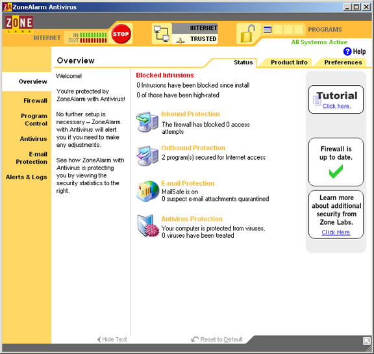This screenshot has width=374, height=354.
Task: Switch to the Product Info tab
Action: pyautogui.click(x=289, y=62)
